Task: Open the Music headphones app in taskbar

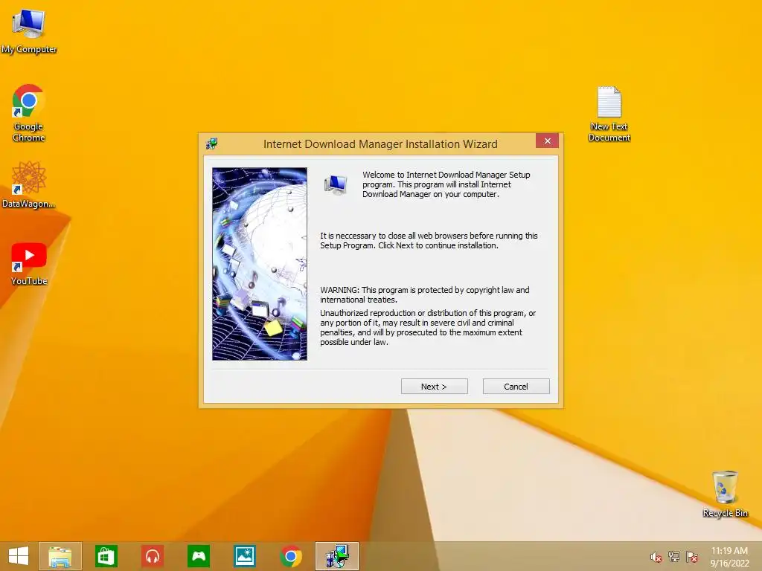Action: [x=153, y=556]
